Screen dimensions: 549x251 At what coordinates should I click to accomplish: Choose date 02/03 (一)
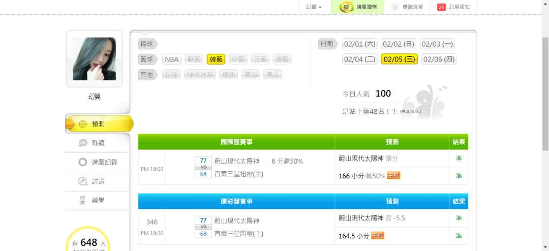tap(437, 44)
